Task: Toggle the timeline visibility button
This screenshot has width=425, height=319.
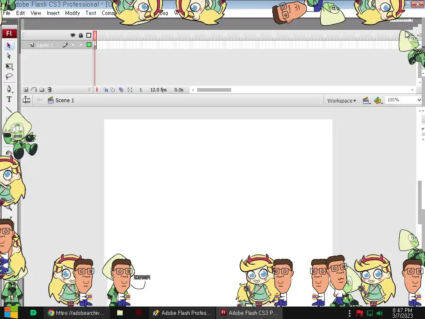Action: (26, 100)
